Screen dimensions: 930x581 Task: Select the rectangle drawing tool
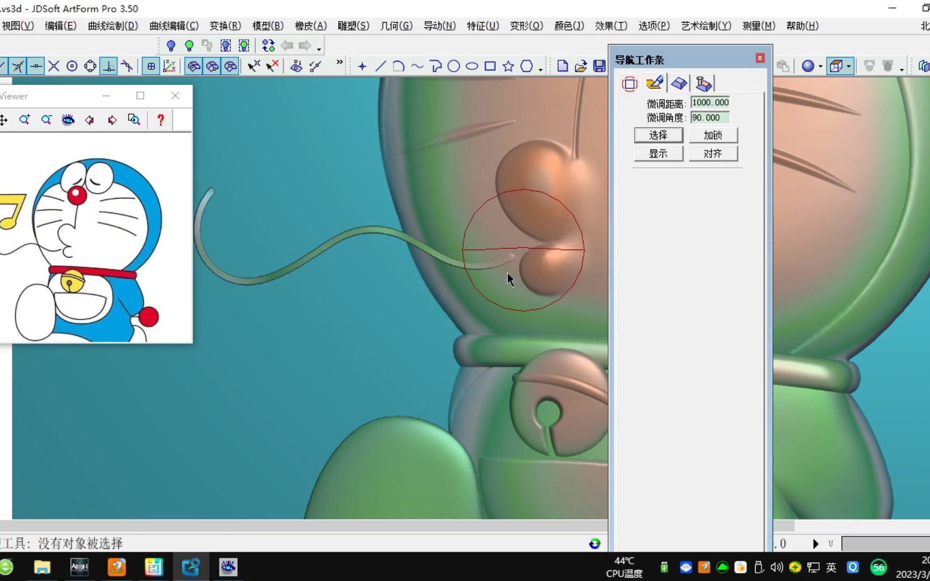[490, 66]
